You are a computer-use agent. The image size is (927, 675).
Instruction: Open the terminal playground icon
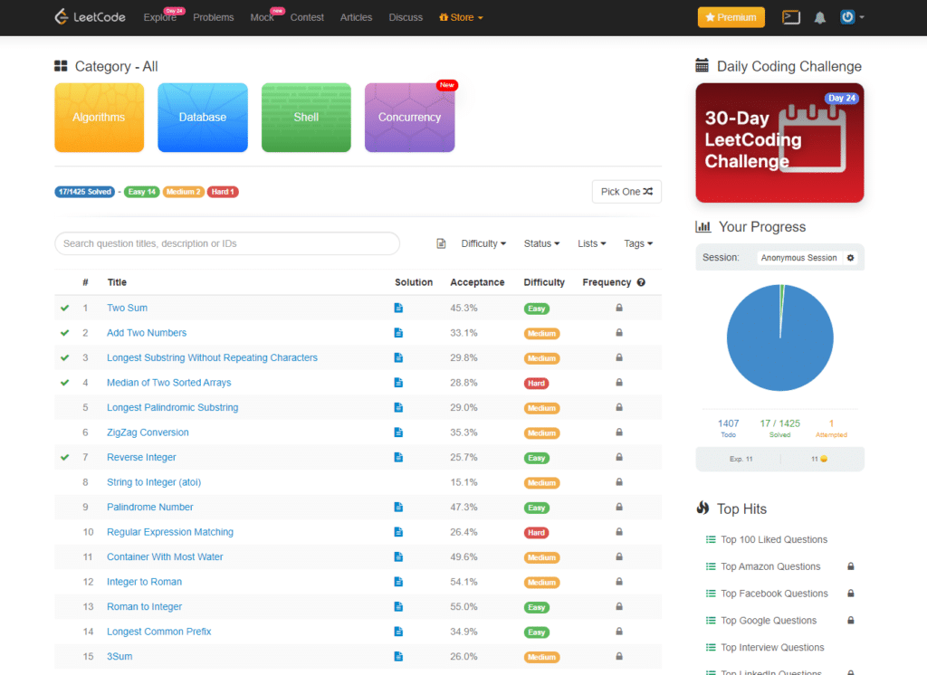(x=791, y=17)
